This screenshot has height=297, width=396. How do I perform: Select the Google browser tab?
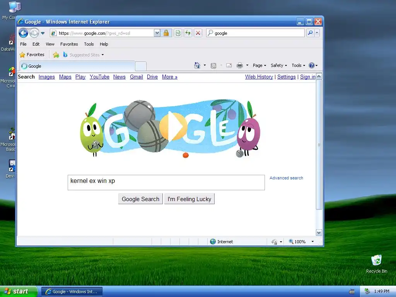[77, 66]
